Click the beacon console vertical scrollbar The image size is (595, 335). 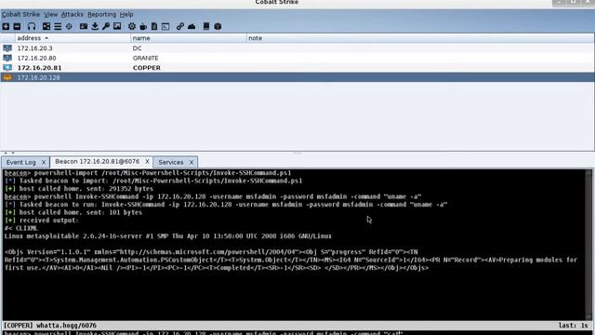(x=588, y=245)
